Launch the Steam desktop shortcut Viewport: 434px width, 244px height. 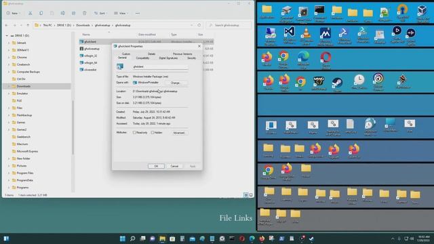click(337, 85)
